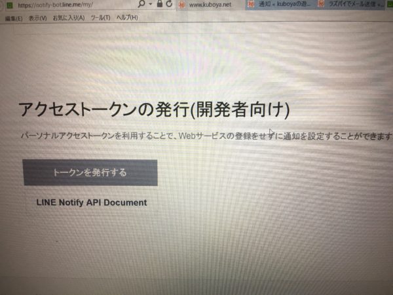Click the lock security icon

[x=160, y=4]
